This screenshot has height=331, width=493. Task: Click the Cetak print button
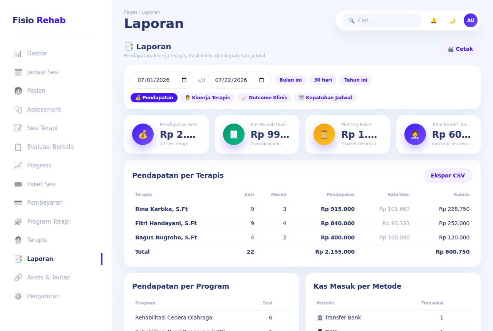pyautogui.click(x=460, y=49)
